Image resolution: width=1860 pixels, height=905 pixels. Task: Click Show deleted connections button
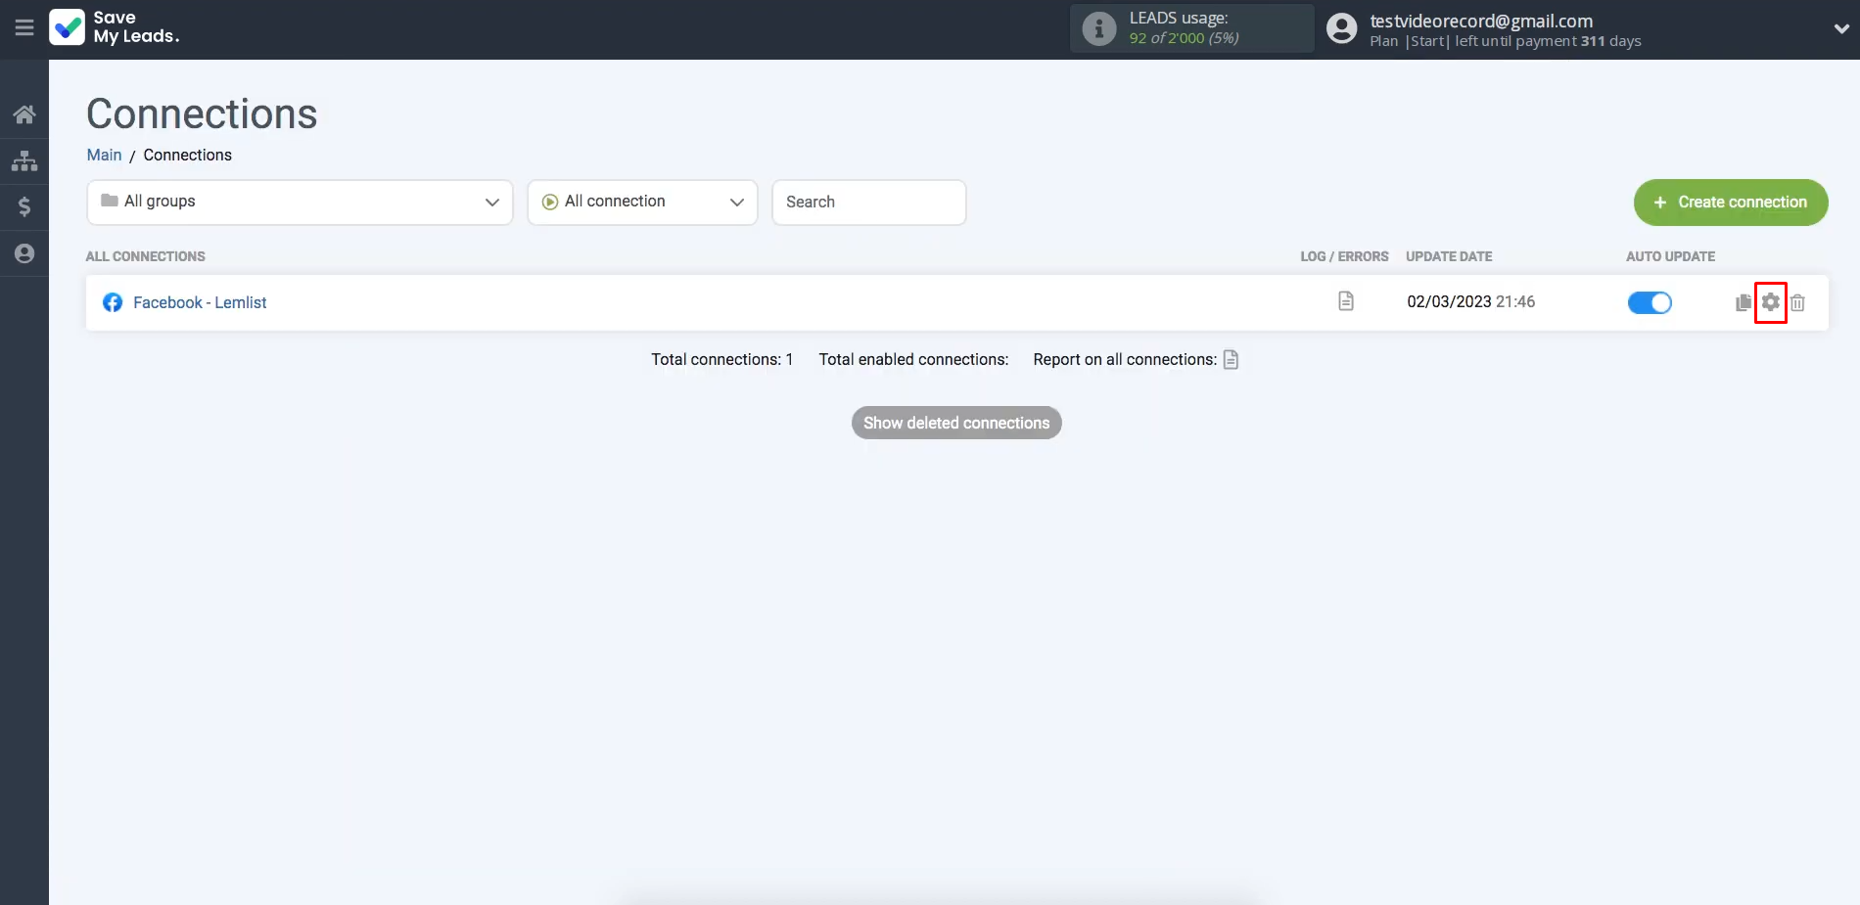click(x=956, y=423)
